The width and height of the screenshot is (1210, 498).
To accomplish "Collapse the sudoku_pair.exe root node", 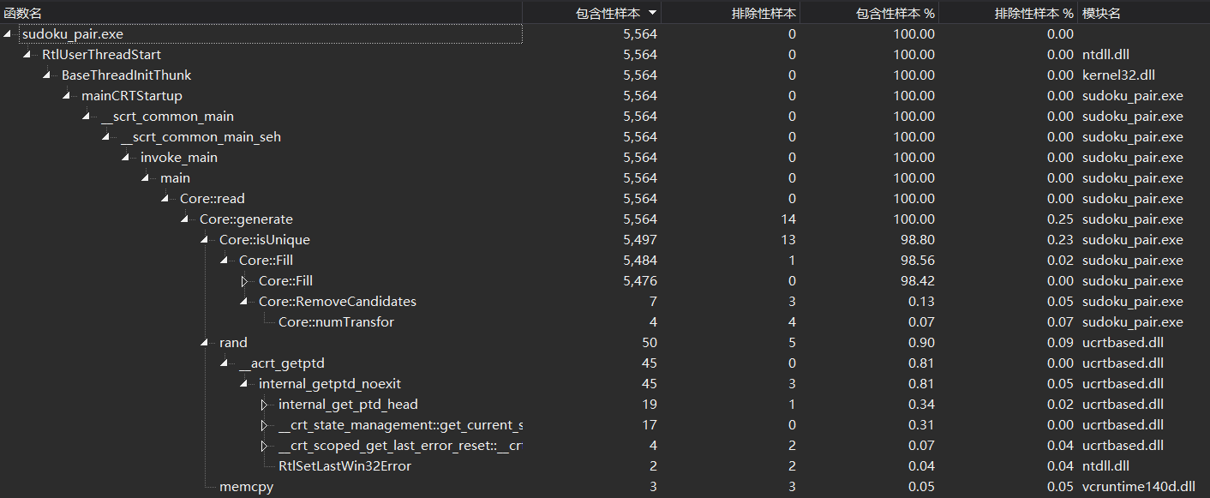I will [x=8, y=34].
